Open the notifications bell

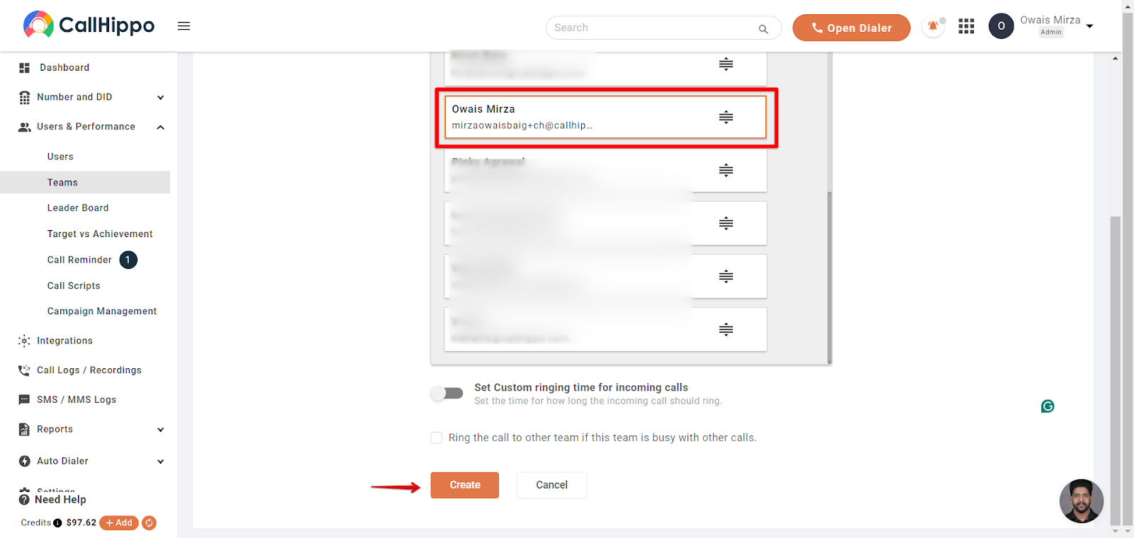coord(933,27)
